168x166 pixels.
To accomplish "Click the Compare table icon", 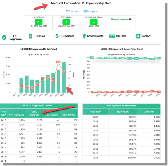I will (x=85, y=11).
